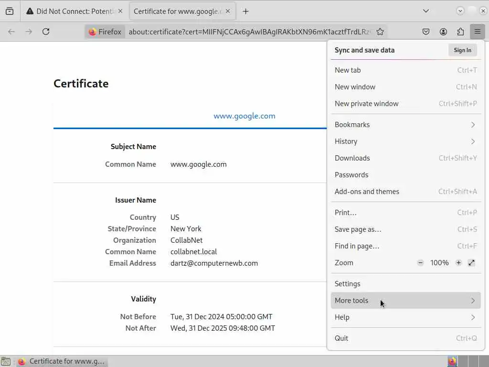Click the address bar URL field
The width and height of the screenshot is (489, 367).
248,32
